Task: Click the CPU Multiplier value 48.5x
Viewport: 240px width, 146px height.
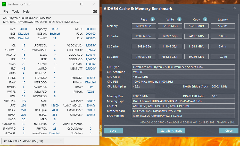Action: pos(144,86)
